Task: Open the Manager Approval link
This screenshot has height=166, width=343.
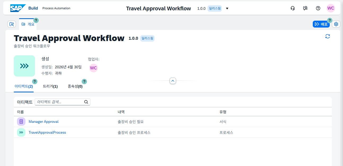Action: [x=43, y=122]
